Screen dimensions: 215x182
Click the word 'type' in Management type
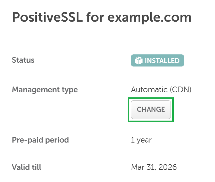(x=70, y=90)
